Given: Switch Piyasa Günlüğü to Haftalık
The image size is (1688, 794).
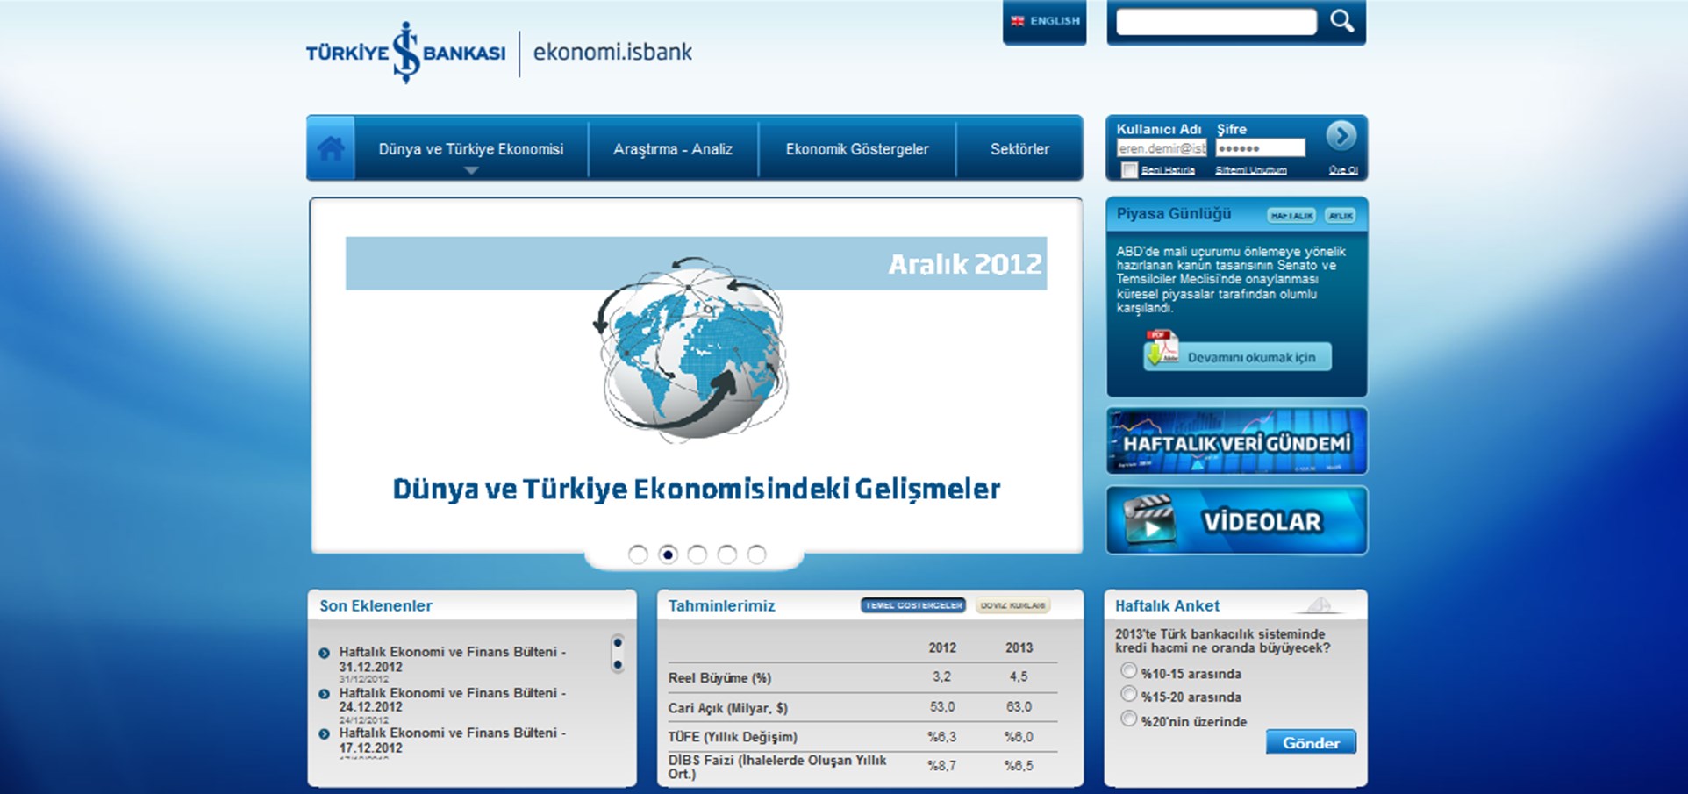Looking at the screenshot, I should tap(1291, 215).
